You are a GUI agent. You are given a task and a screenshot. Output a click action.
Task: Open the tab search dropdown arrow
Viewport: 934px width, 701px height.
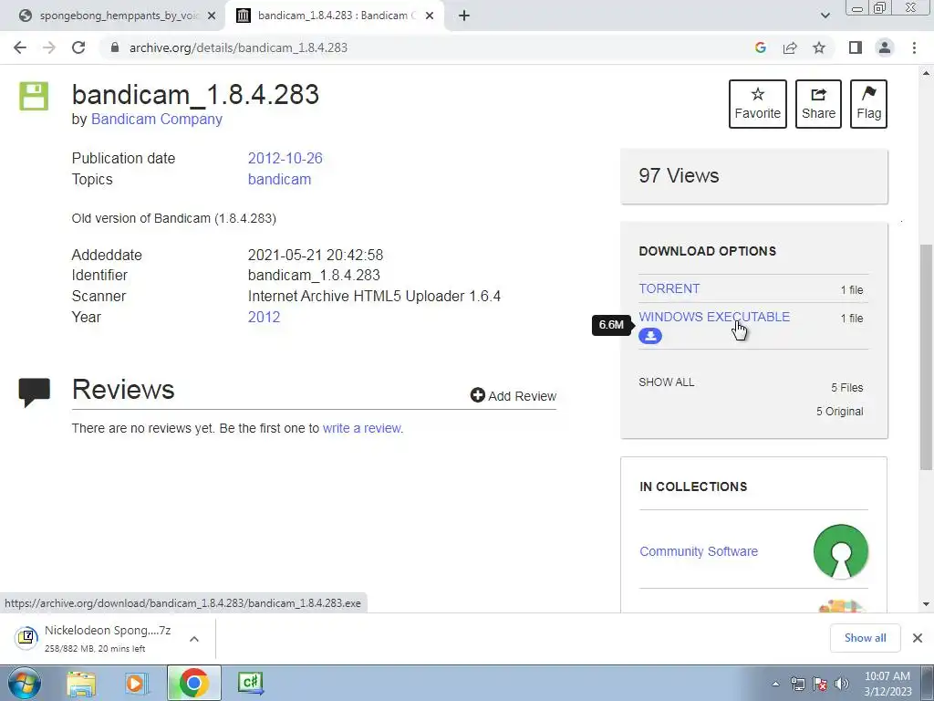coord(825,16)
